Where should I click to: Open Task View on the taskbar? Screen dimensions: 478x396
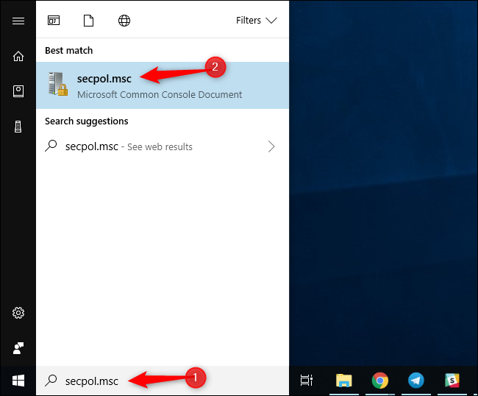click(x=307, y=381)
